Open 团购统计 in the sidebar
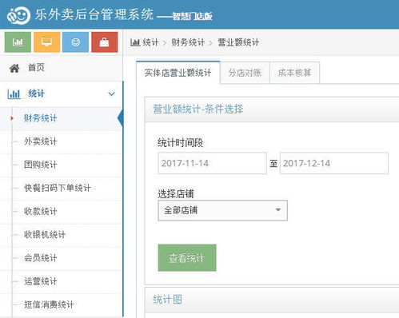 [x=62, y=165]
